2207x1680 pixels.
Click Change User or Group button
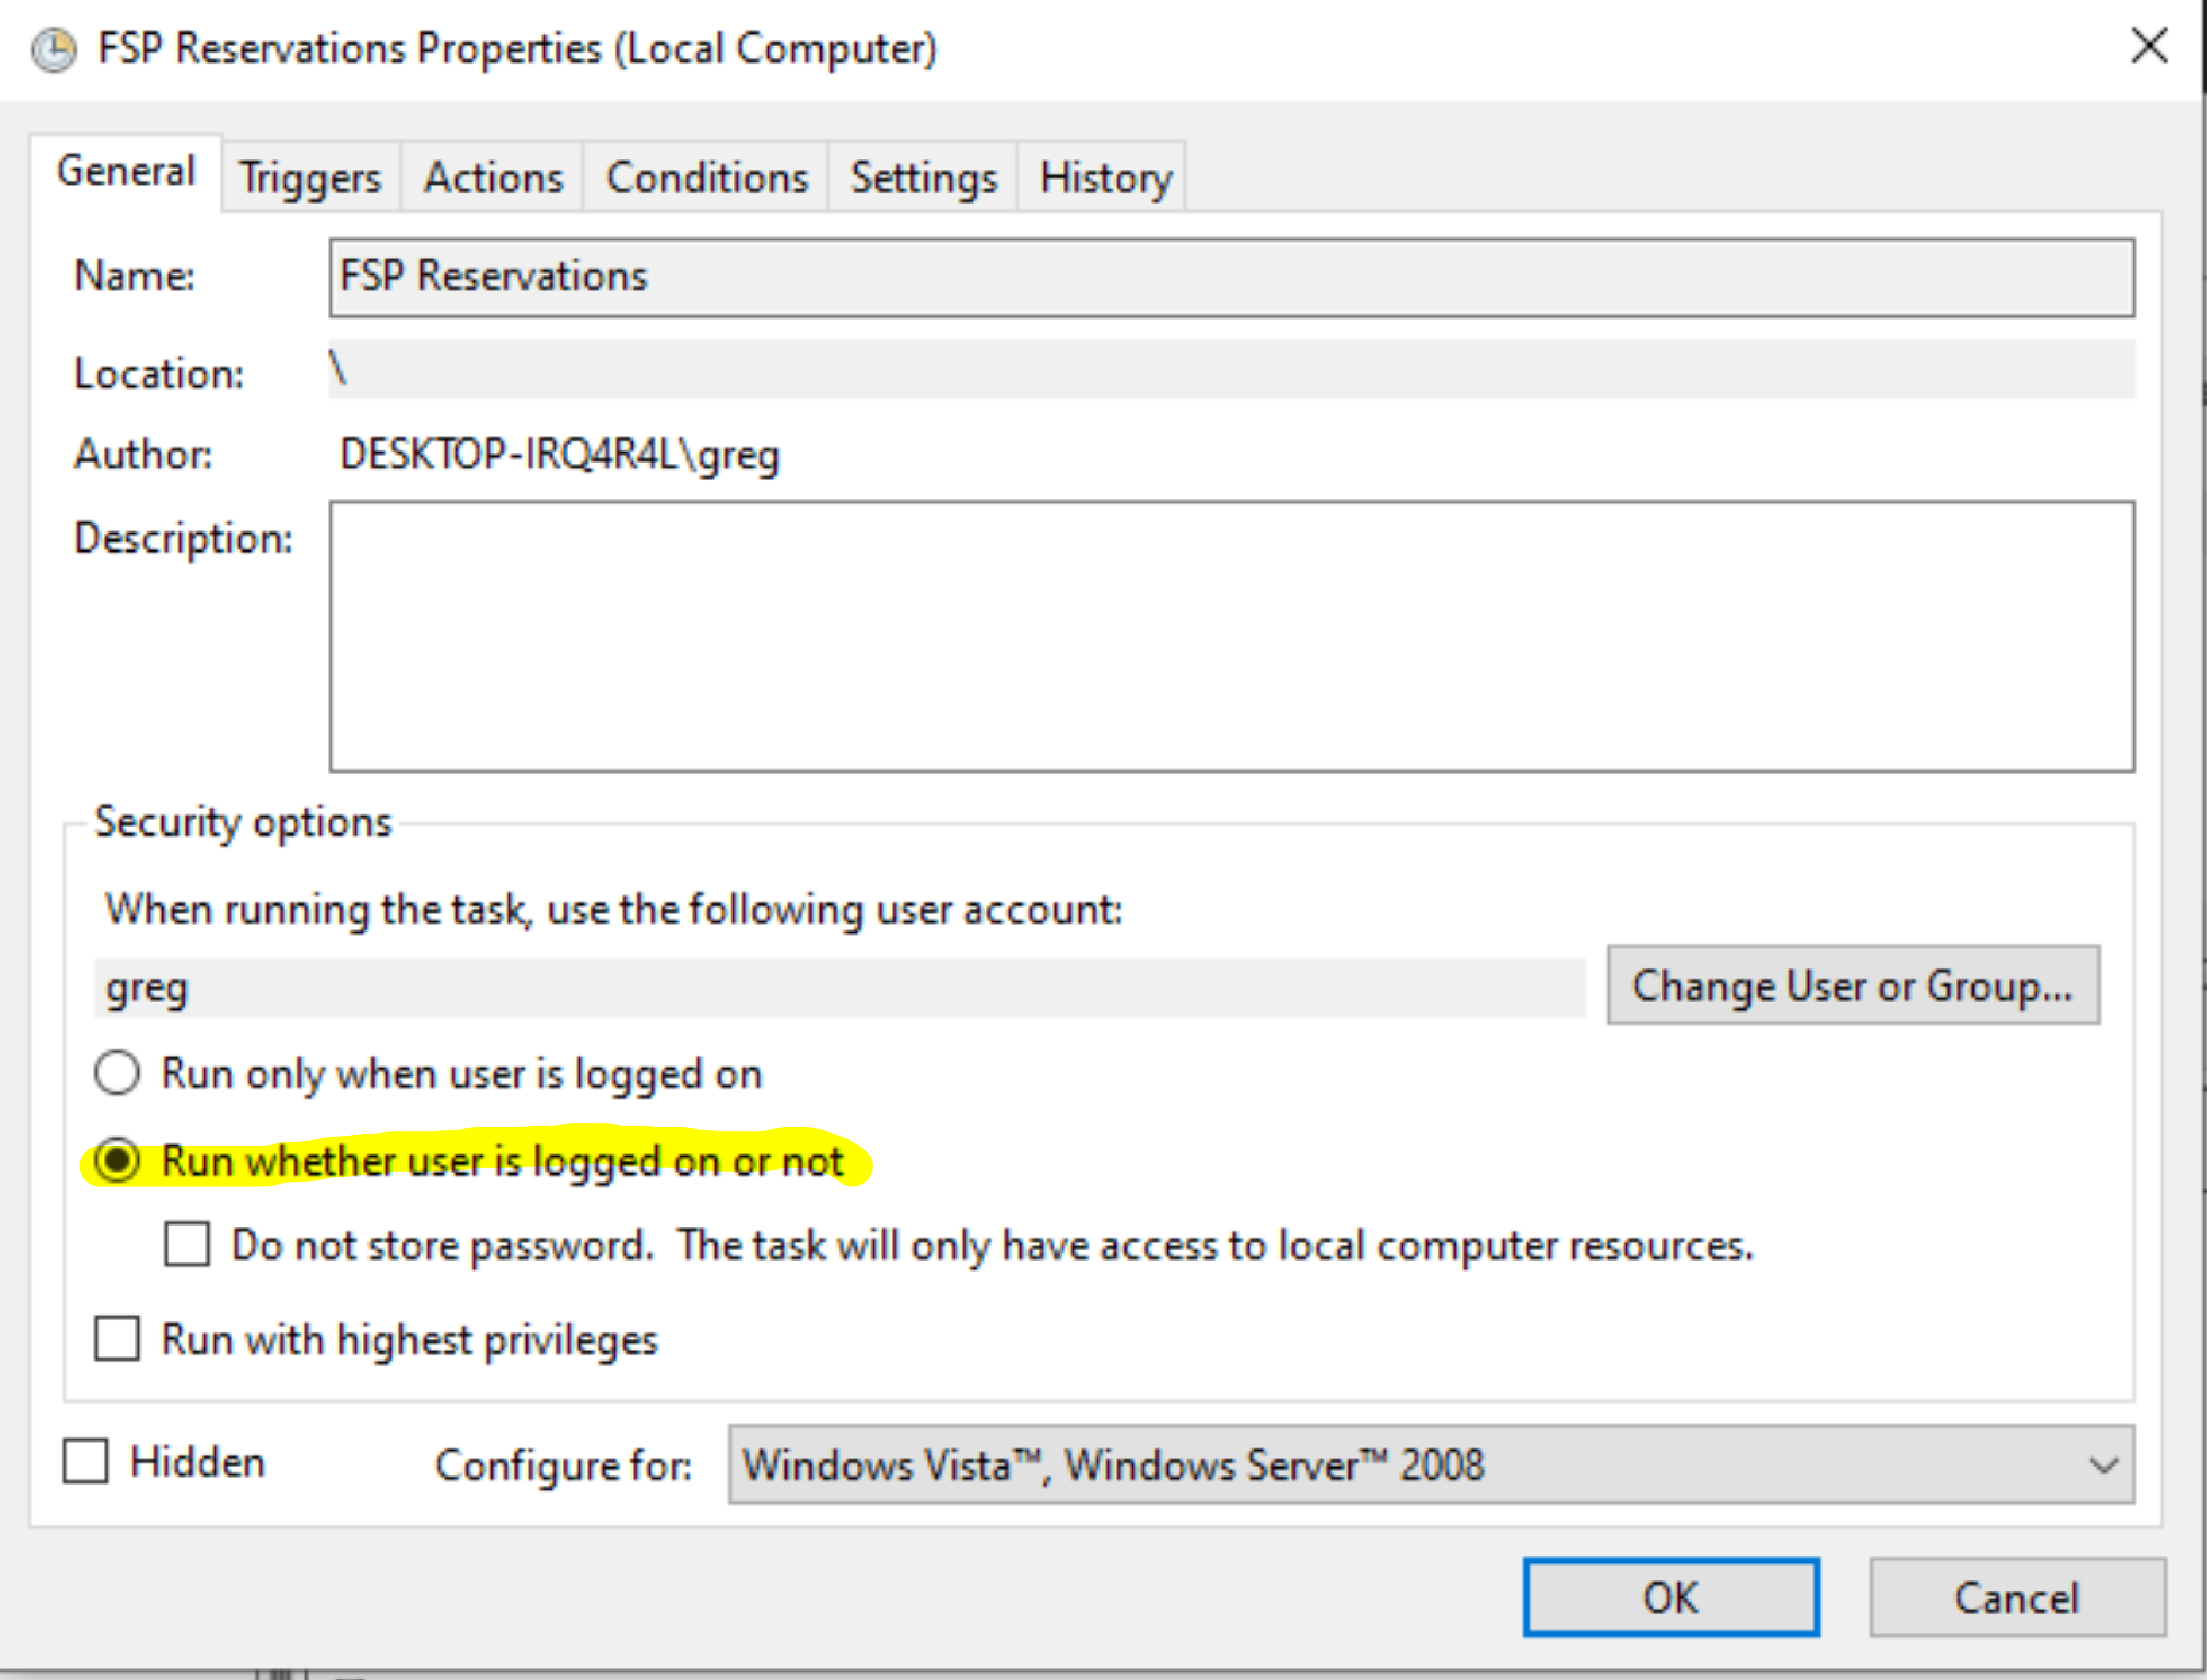pyautogui.click(x=1852, y=986)
